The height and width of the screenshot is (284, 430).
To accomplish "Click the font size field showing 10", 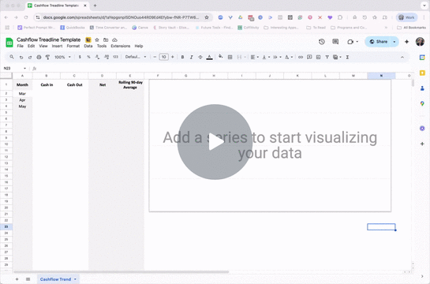I will [x=164, y=57].
